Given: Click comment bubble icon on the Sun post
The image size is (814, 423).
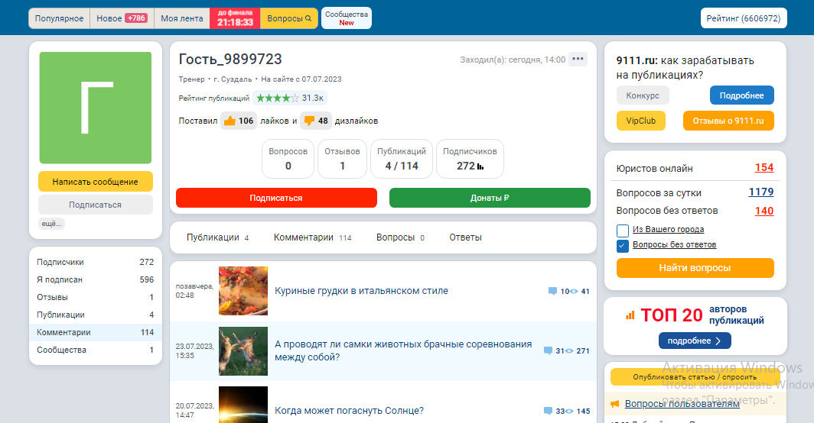Looking at the screenshot, I should pos(548,411).
